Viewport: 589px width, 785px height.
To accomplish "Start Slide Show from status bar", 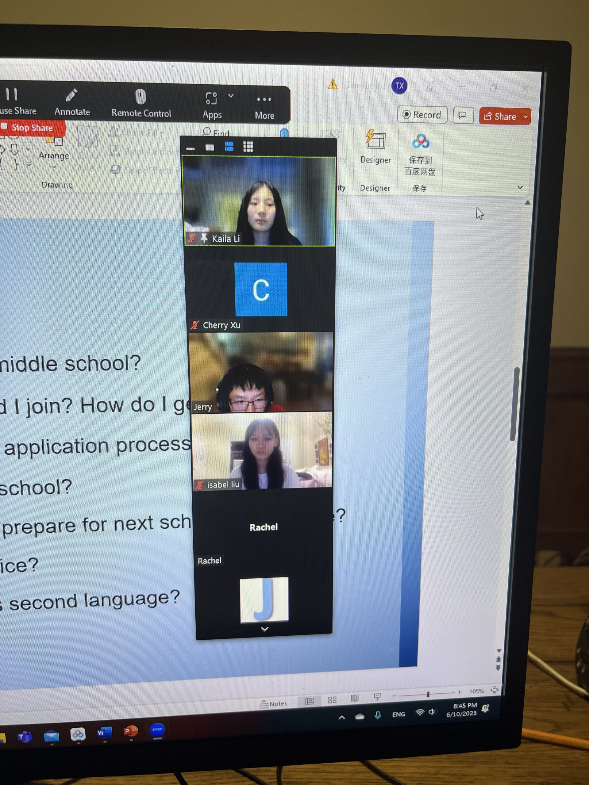I will [x=377, y=697].
